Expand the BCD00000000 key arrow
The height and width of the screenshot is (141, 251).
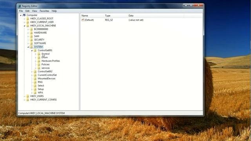28,29
